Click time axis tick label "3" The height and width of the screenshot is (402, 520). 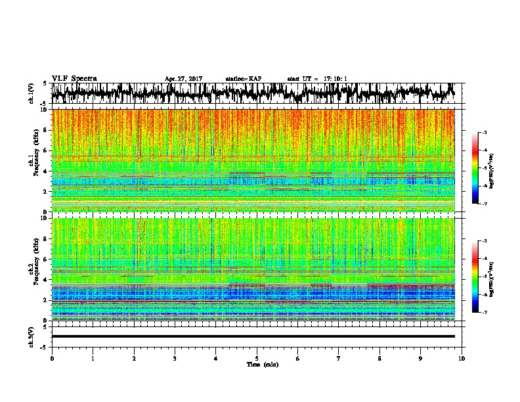point(175,359)
